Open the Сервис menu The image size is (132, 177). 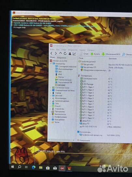click(82, 50)
